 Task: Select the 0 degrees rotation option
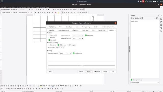[49, 45]
